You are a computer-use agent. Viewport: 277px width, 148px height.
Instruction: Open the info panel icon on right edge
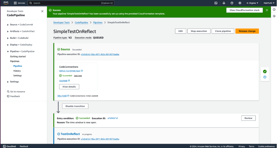pos(274,10)
